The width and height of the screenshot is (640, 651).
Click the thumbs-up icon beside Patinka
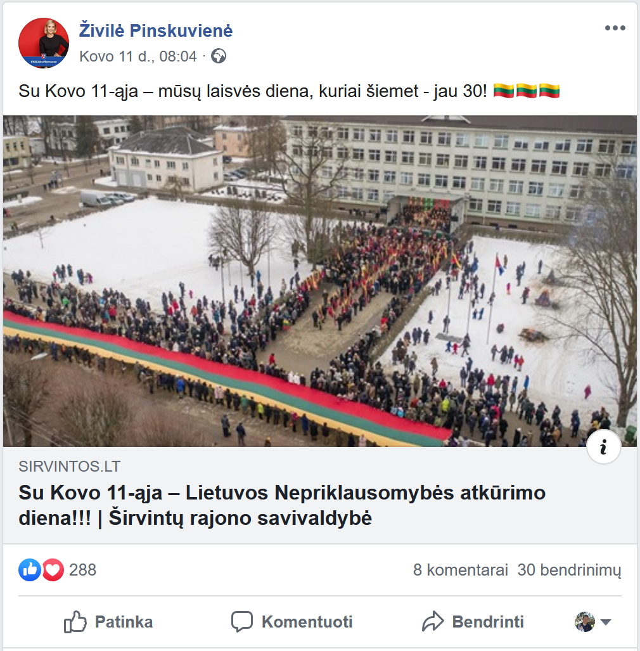pos(75,621)
